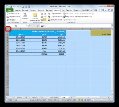Open Справочники research pane
This screenshot has width=119, height=107.
(13, 17)
